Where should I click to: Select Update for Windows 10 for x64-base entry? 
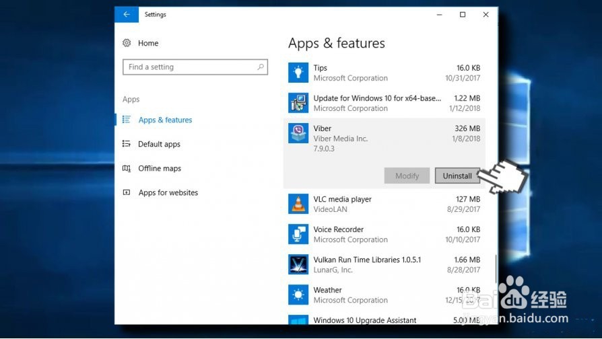[377, 98]
